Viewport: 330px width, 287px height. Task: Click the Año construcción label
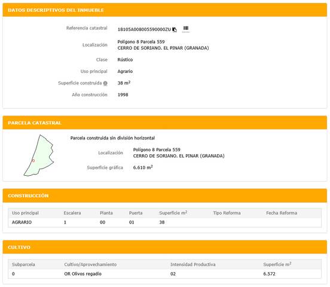pos(90,94)
